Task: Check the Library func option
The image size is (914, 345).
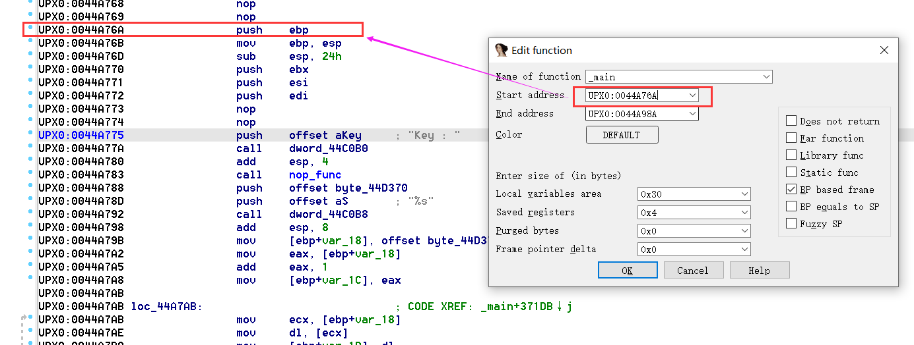Action: (791, 155)
